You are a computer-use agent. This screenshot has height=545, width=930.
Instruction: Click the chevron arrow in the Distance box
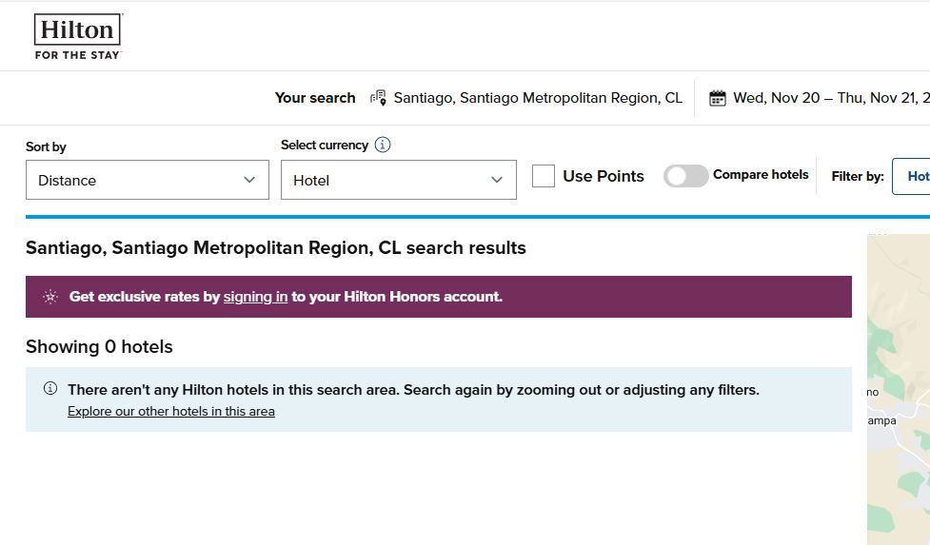tap(249, 180)
